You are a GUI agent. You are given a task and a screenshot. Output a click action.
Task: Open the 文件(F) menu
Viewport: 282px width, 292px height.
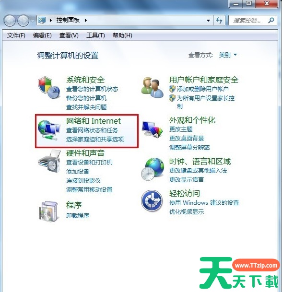pos(16,35)
